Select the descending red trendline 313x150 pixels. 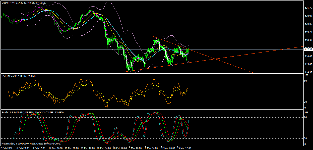click(203, 55)
